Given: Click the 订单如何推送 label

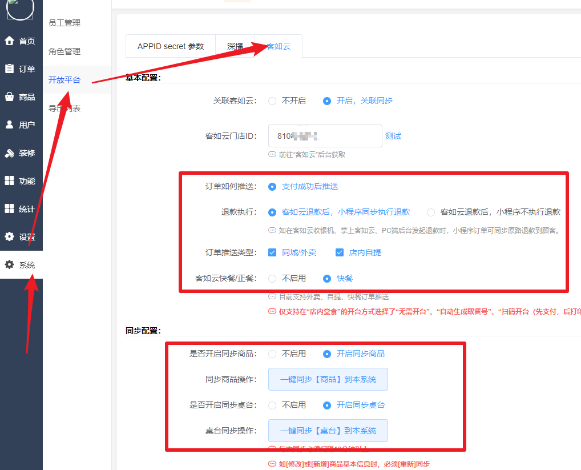Looking at the screenshot, I should (x=231, y=186).
